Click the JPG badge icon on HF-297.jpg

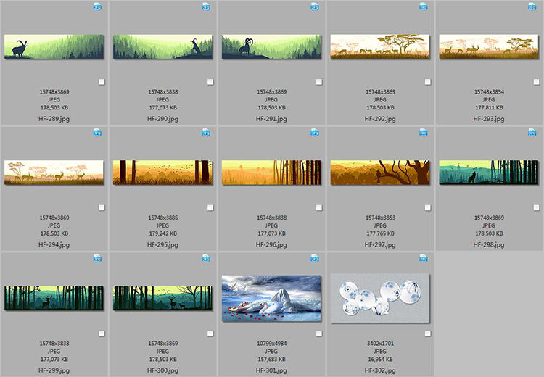[x=424, y=132]
